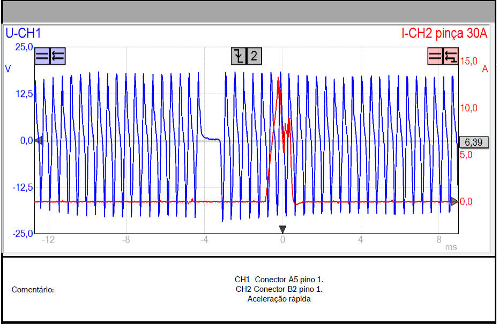The image size is (499, 324).
Task: Click the V unit label on left axis
Action: click(x=8, y=69)
